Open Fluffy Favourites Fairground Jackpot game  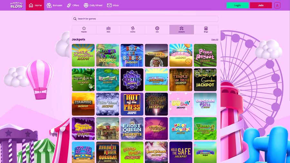(157, 80)
